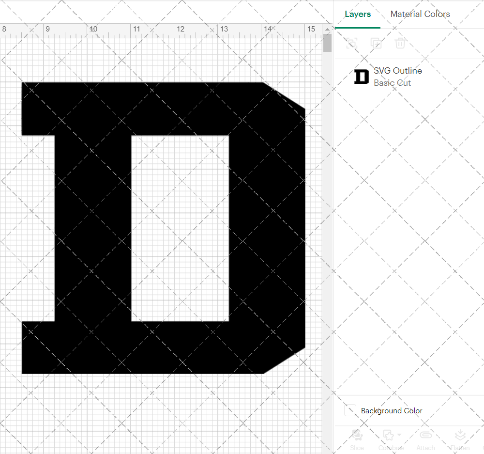Click the Slice tool

coord(357,439)
